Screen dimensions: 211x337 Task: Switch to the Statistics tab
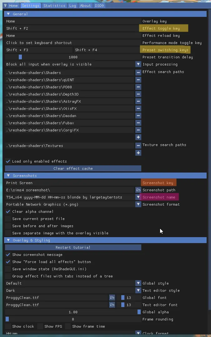point(54,6)
